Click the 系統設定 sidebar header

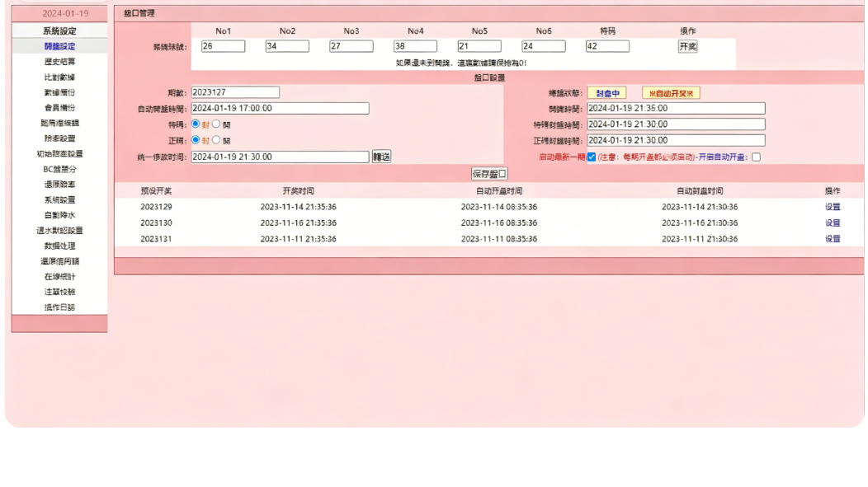pyautogui.click(x=59, y=31)
